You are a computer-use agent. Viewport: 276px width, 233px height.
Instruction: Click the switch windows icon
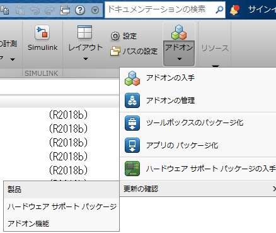[x=64, y=10]
